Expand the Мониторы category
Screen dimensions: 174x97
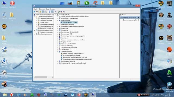coord(58,38)
